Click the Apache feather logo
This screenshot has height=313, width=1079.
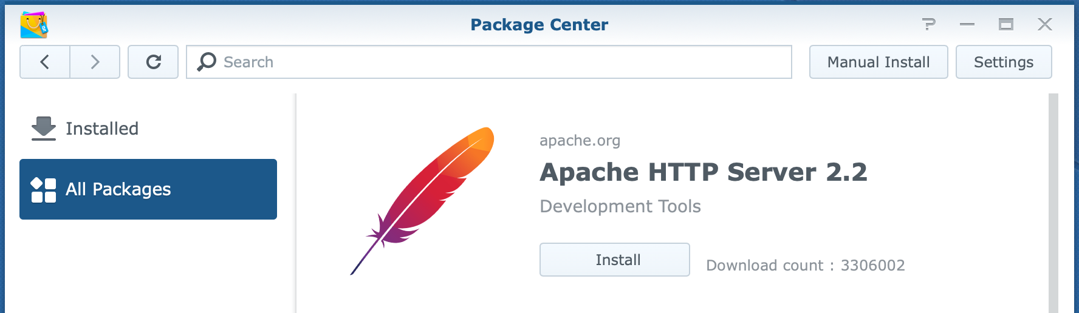click(422, 201)
